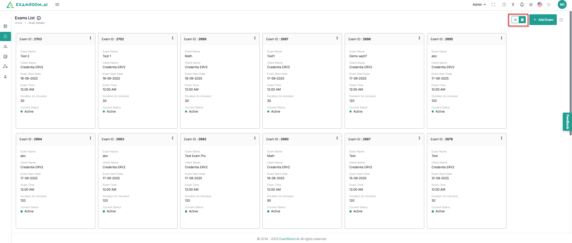Click the user settings sidebar icon
572x243 pixels.
(x=5, y=66)
